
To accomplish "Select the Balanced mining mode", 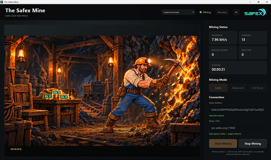I will [x=238, y=88].
